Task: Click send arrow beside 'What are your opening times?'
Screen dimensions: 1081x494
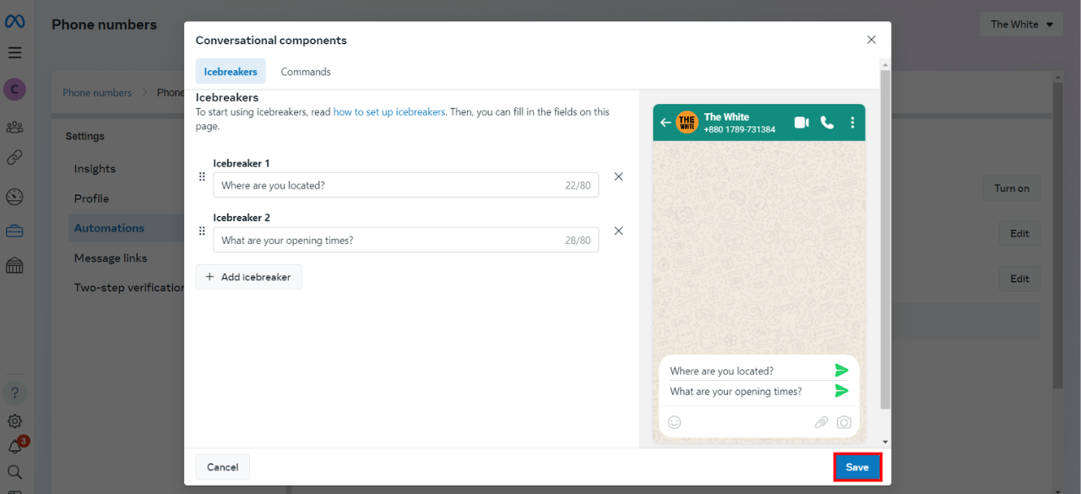Action: [x=841, y=390]
